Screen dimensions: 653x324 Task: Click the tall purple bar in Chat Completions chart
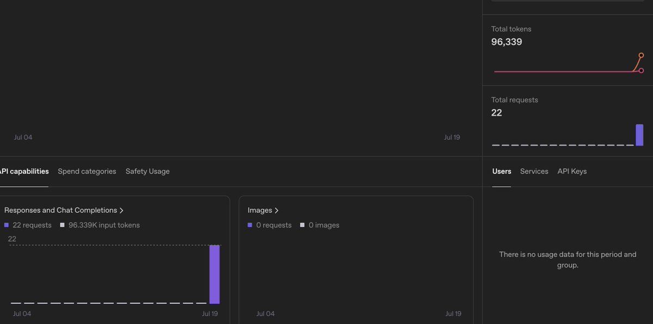coord(214,274)
